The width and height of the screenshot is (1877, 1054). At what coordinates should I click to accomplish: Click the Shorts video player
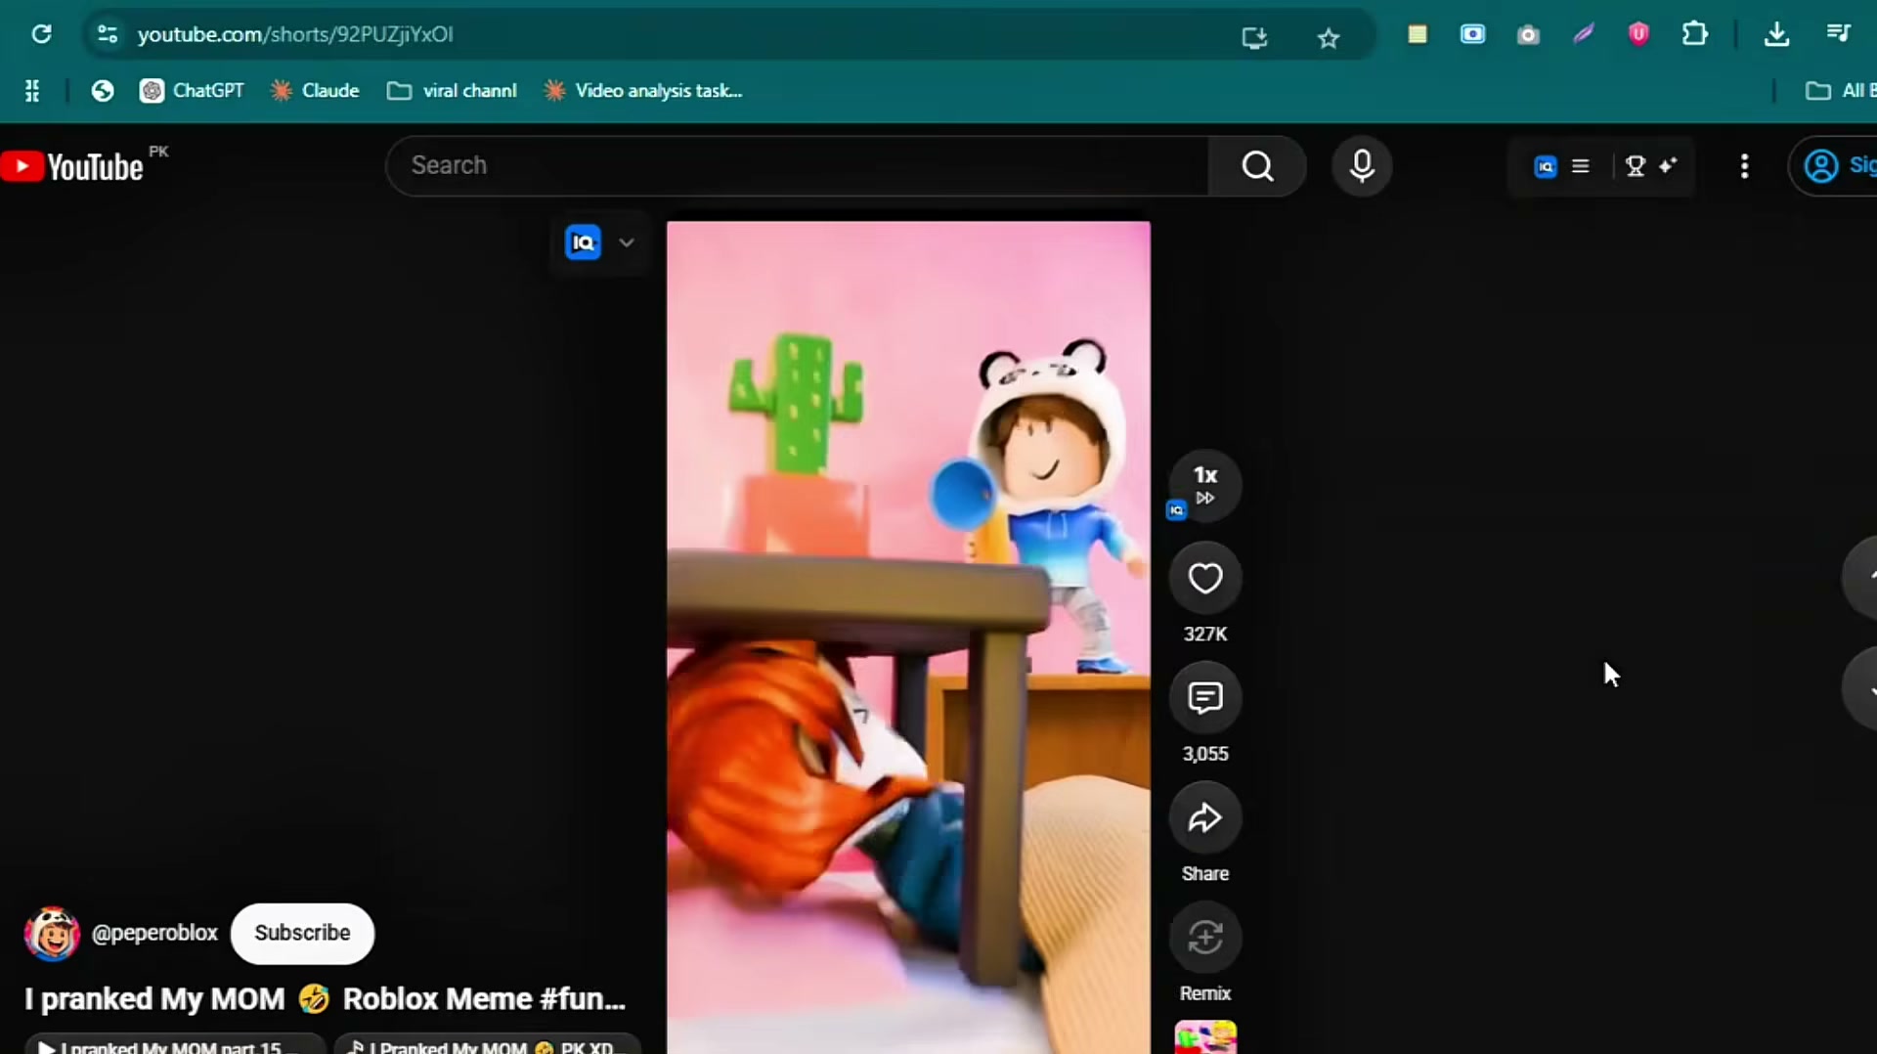(908, 637)
